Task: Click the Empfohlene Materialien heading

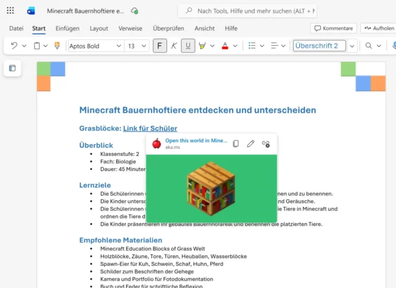Action: pos(121,240)
